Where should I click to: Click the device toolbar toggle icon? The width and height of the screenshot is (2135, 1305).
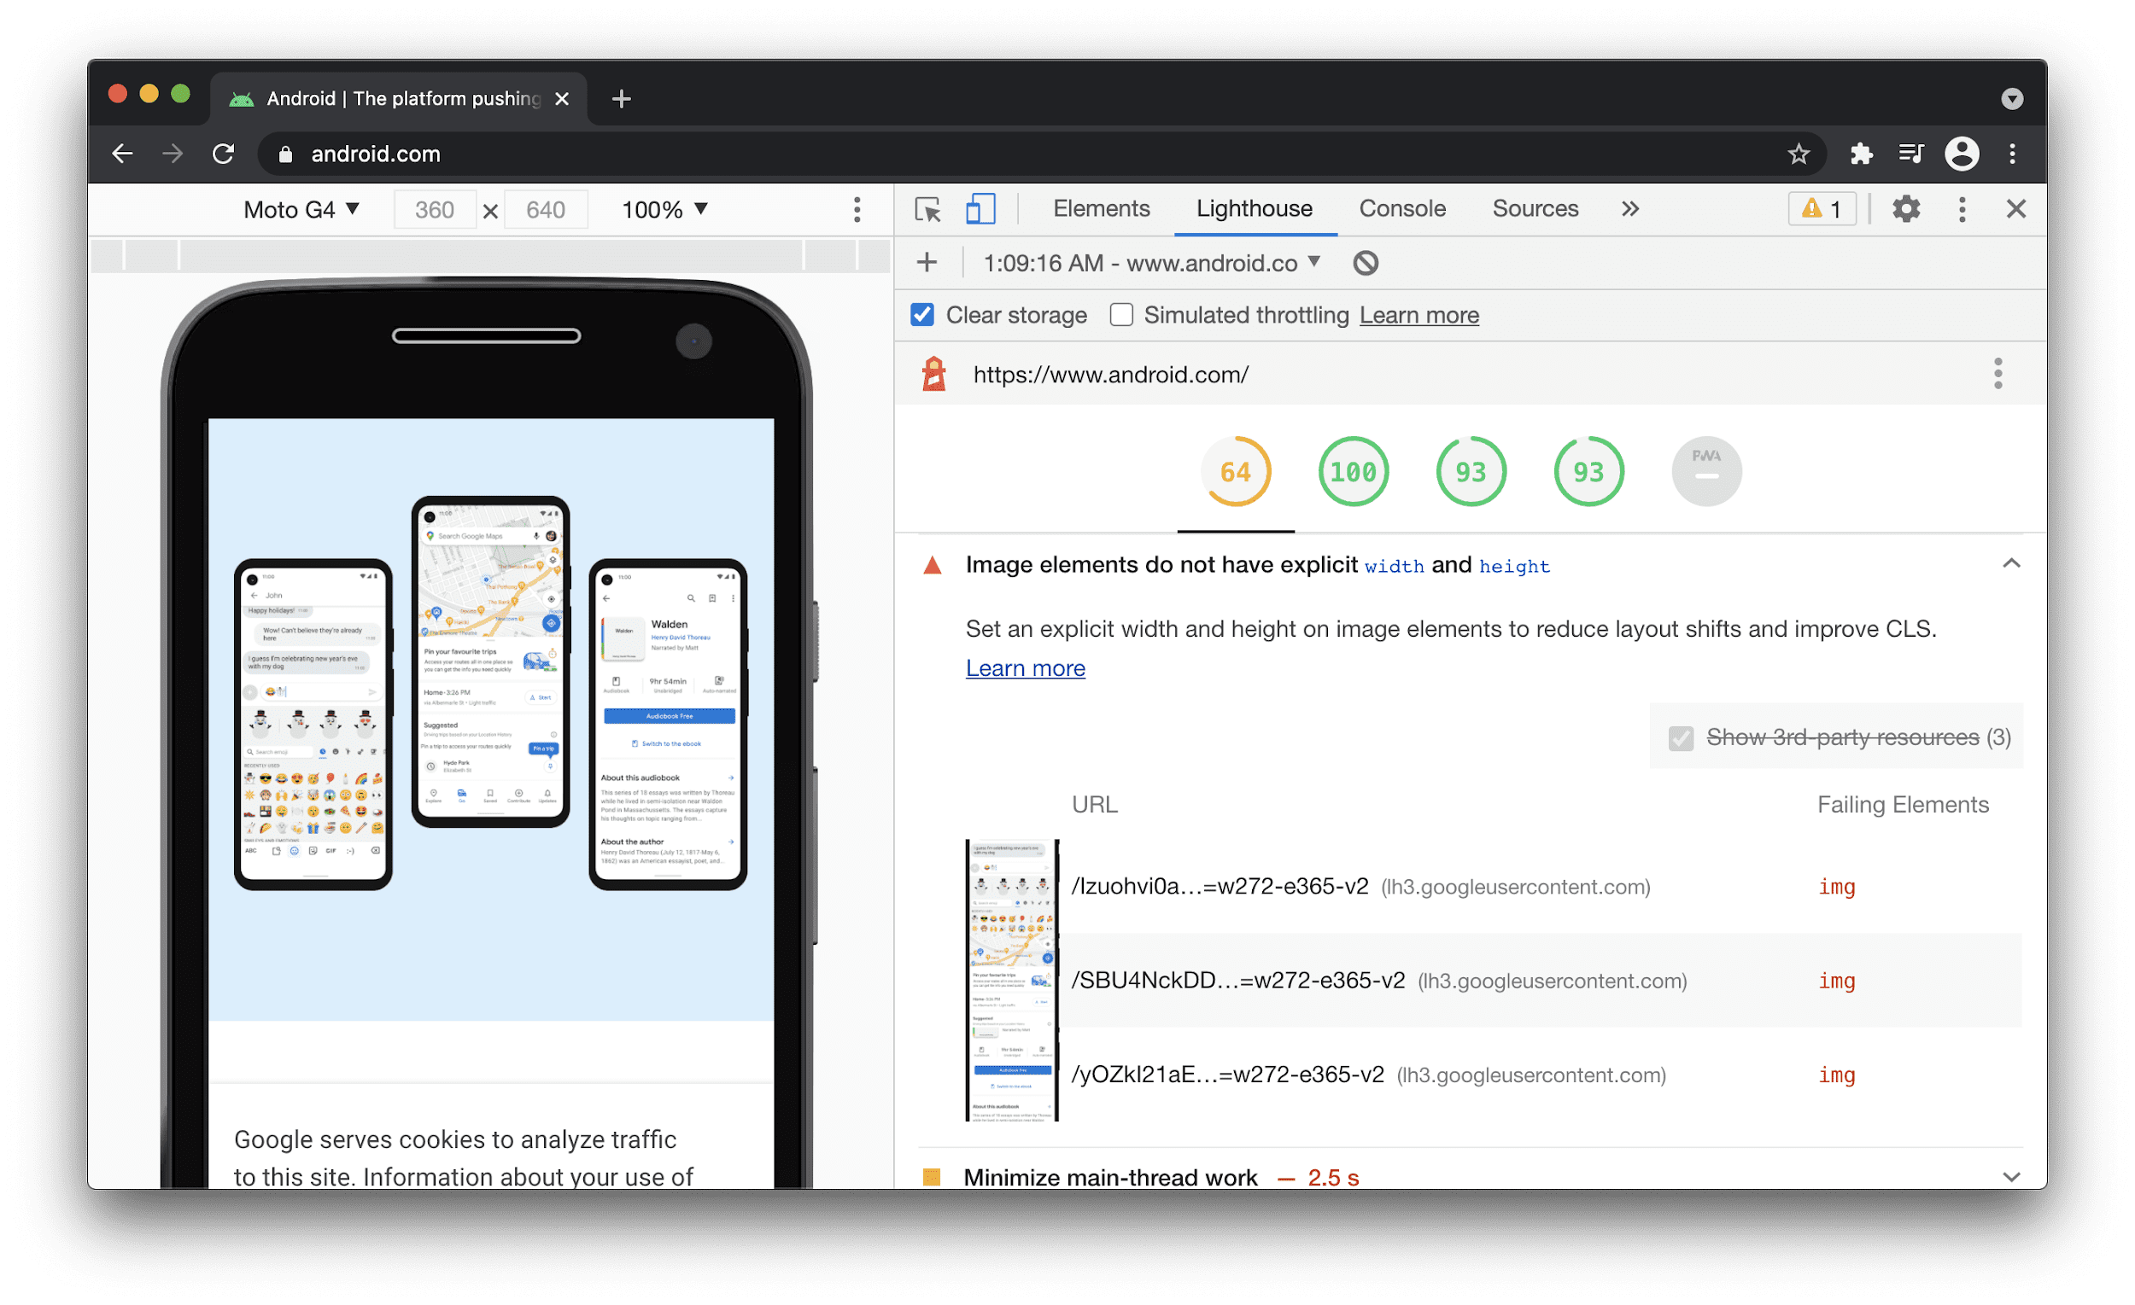tap(976, 210)
